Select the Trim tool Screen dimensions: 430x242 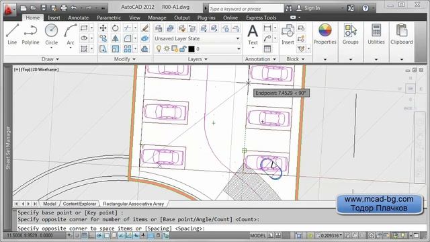(128, 28)
